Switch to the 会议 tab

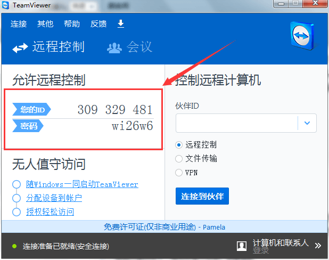click(x=129, y=47)
